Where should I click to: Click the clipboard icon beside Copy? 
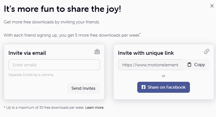click(189, 64)
